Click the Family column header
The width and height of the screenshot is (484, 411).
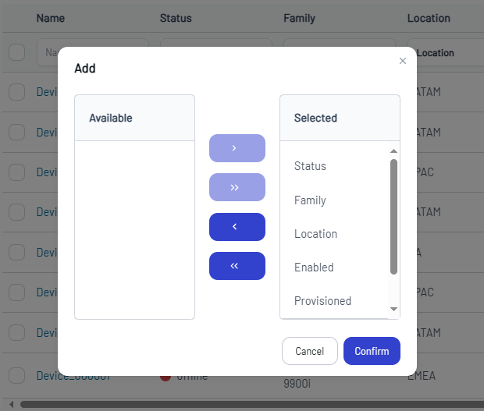point(299,17)
